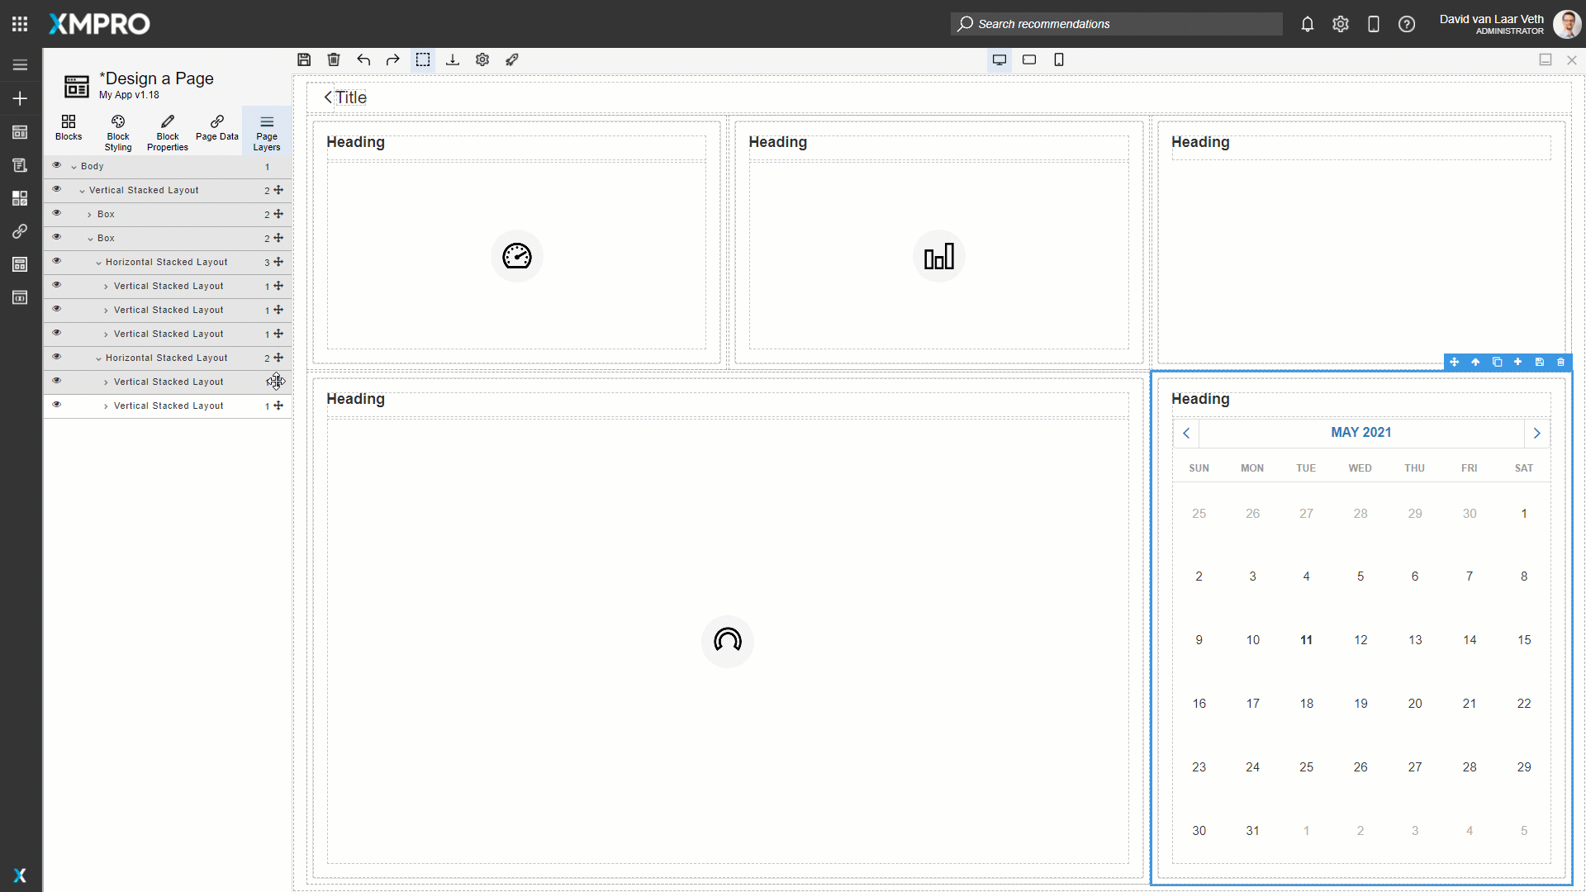This screenshot has height=892, width=1586.
Task: Toggle eye on Horizontal Stacked Layout with 3 children
Action: [x=57, y=261]
